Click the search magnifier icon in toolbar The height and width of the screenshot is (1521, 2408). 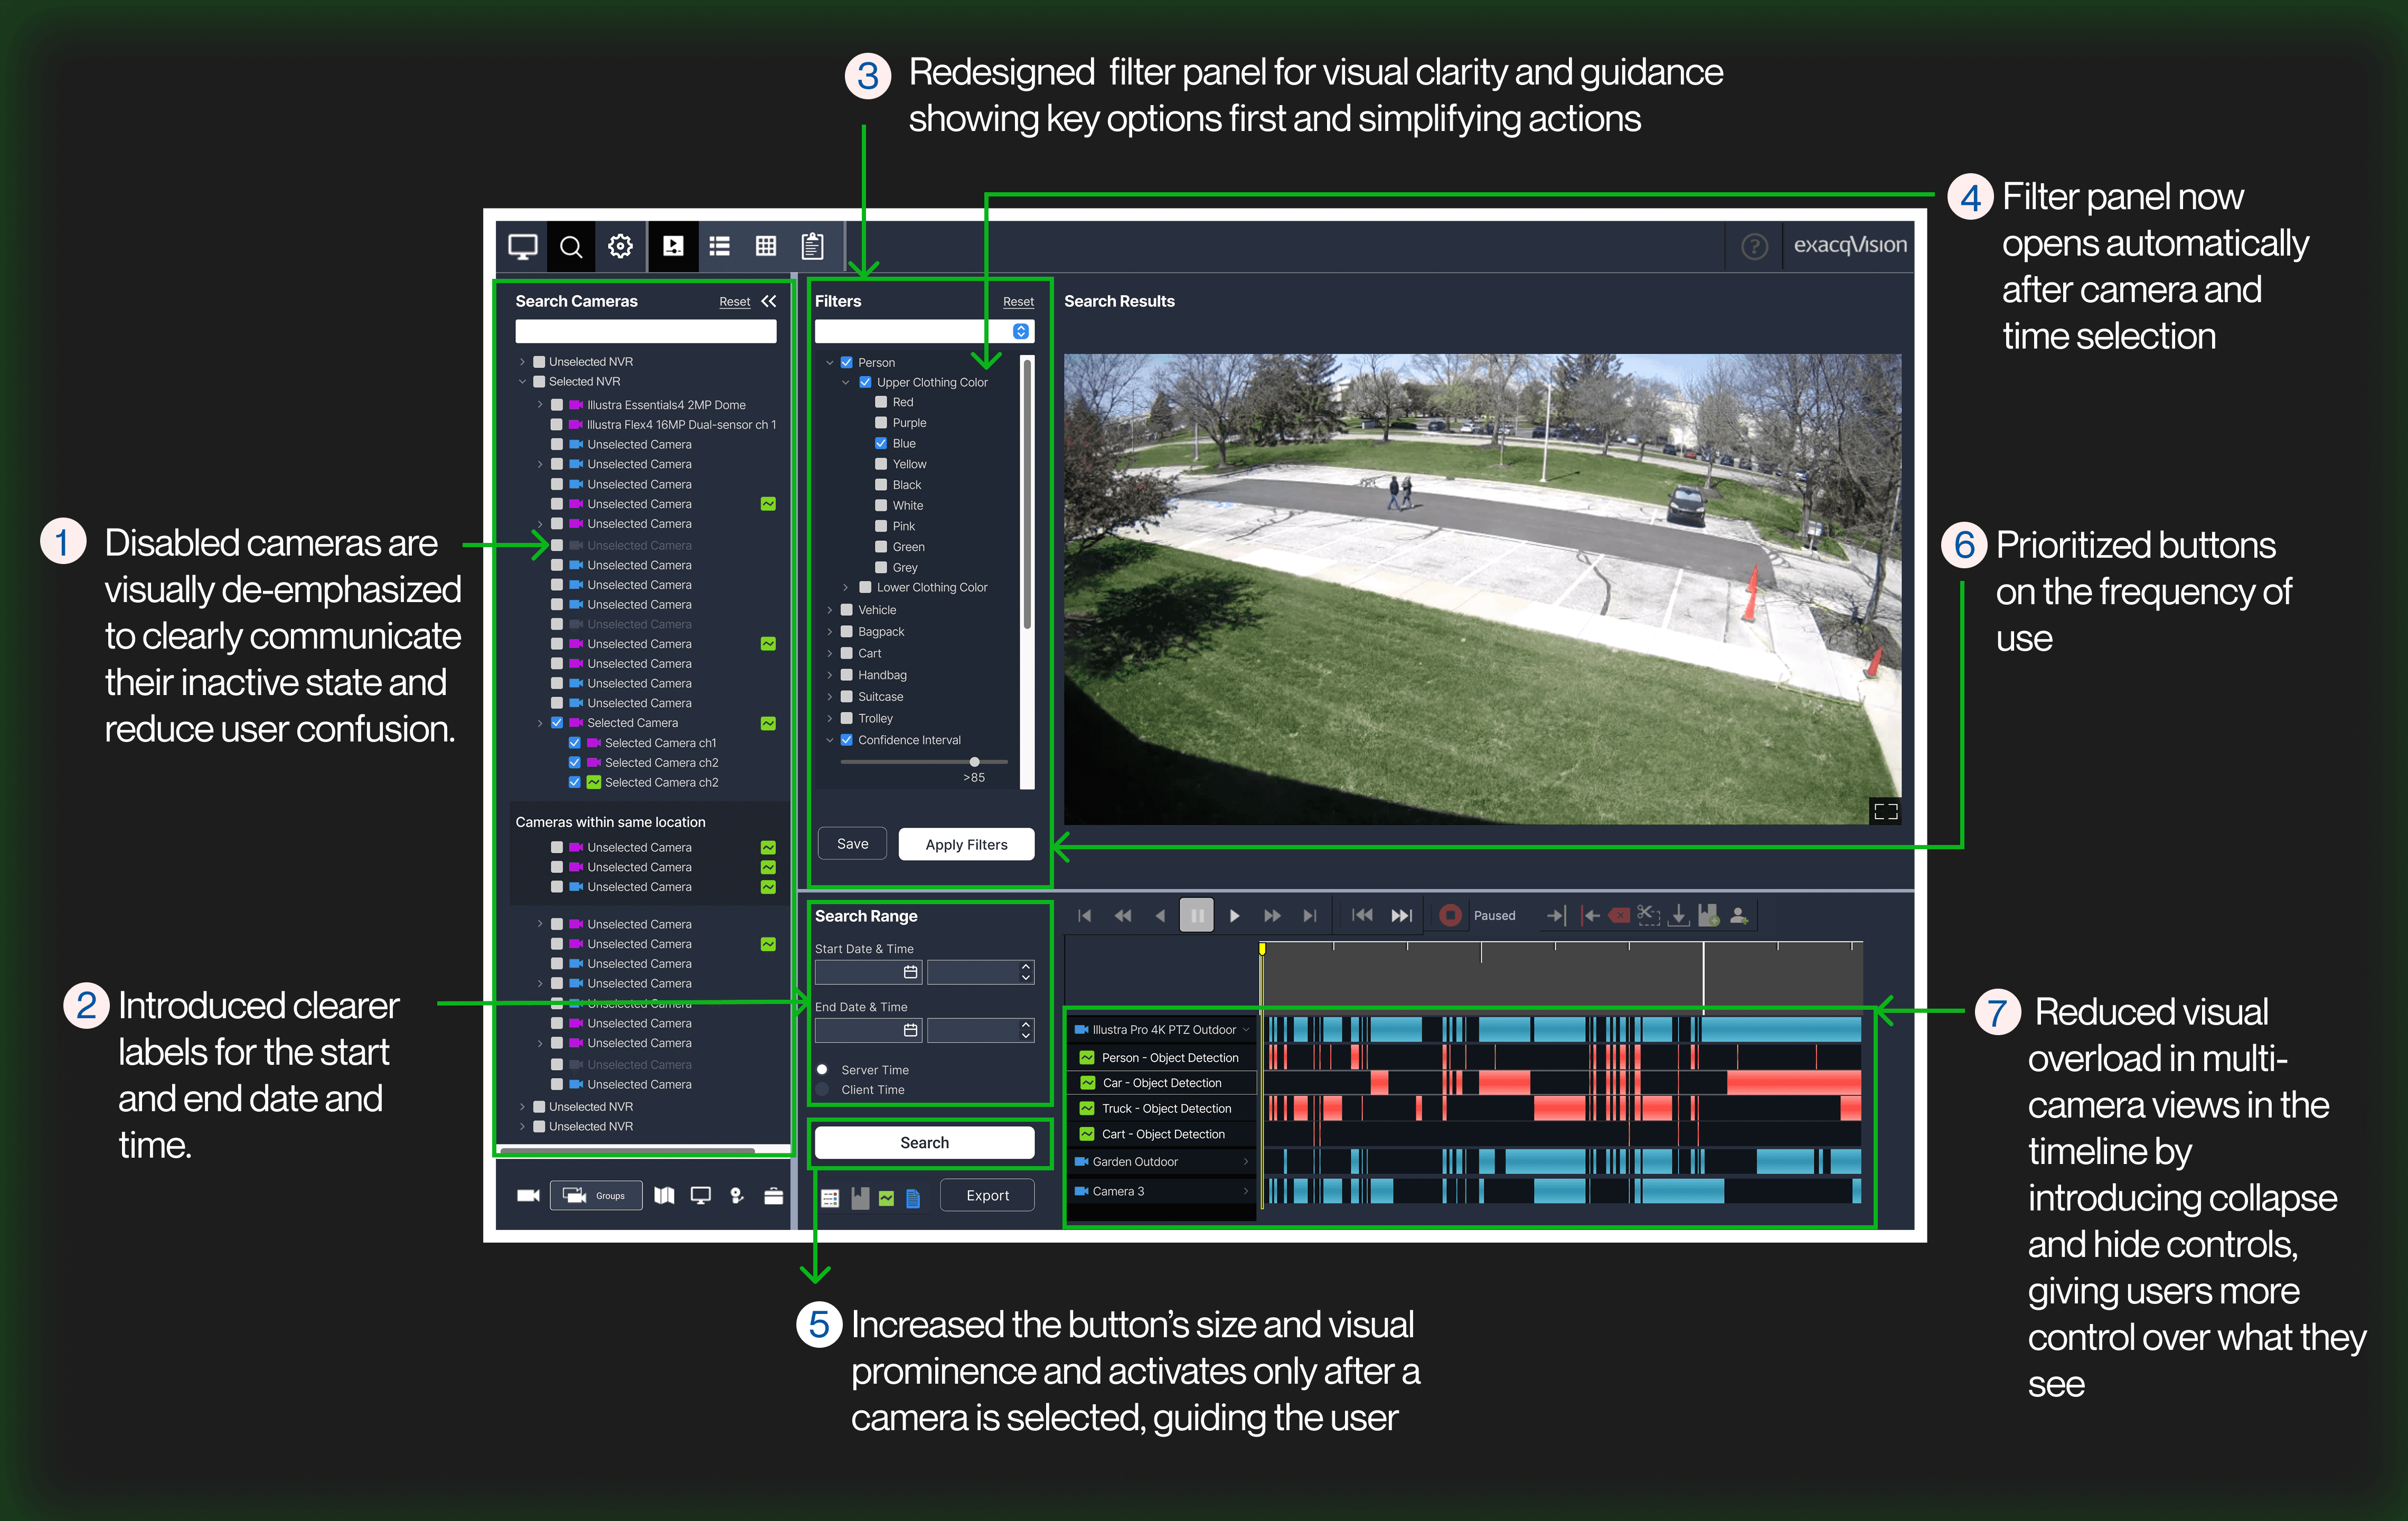tap(571, 246)
